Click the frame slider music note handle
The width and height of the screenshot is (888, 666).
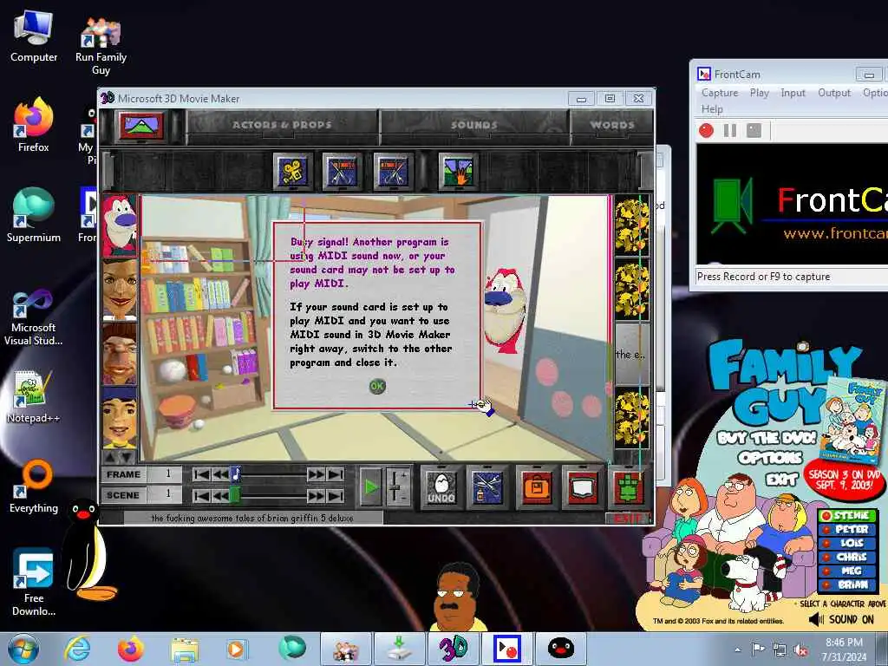pos(236,474)
